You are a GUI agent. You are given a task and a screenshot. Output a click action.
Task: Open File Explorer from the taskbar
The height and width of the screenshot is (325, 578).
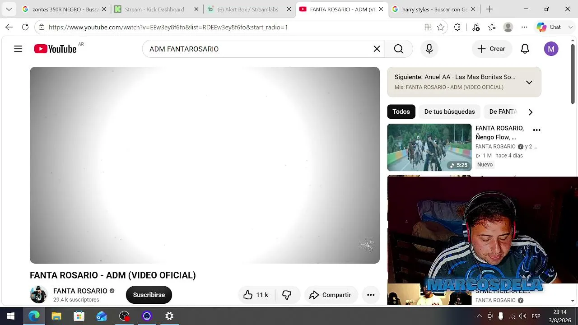click(x=56, y=316)
